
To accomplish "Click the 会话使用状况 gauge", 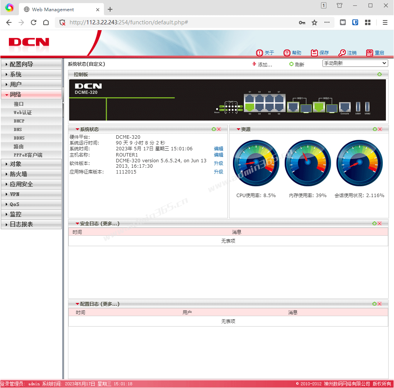I will [x=360, y=163].
